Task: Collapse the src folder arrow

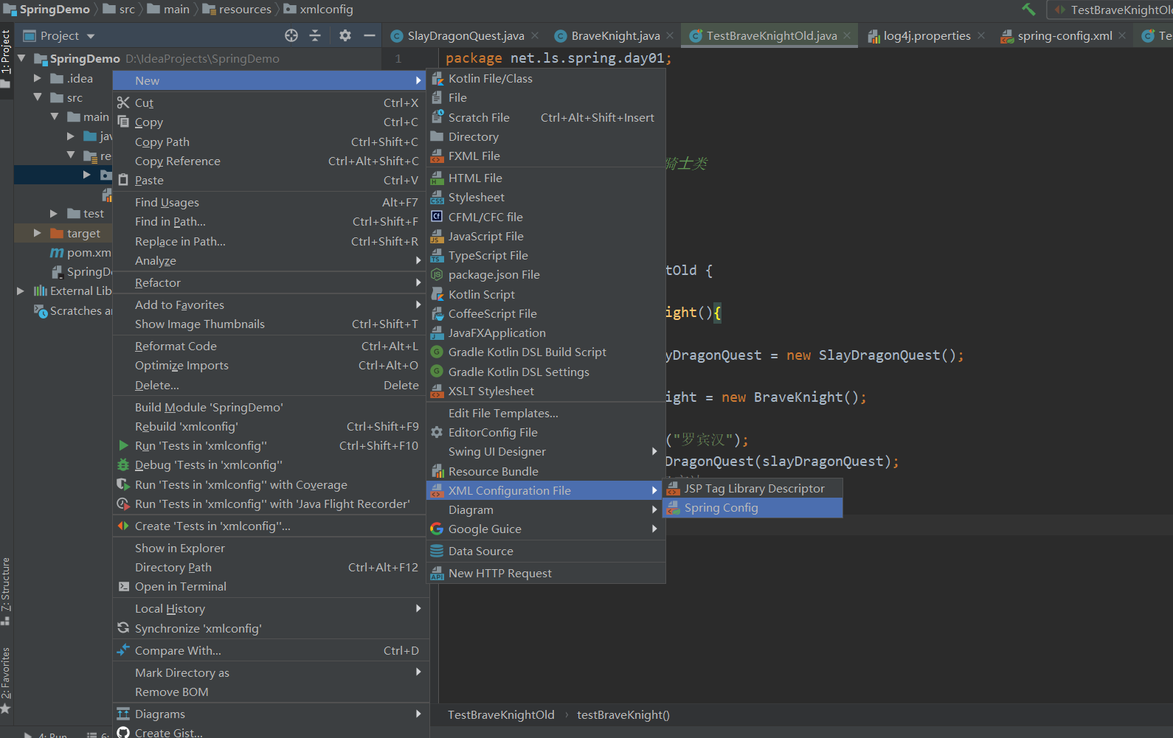Action: tap(38, 97)
